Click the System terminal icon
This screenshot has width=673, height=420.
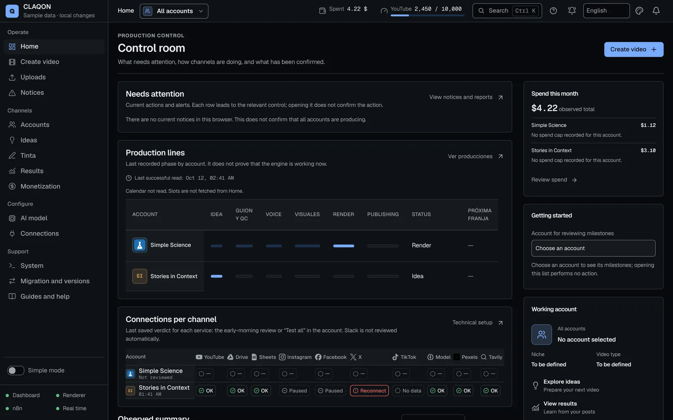click(x=12, y=266)
